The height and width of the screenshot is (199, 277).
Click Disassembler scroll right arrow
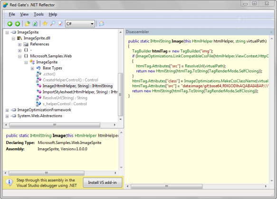(x=266, y=186)
